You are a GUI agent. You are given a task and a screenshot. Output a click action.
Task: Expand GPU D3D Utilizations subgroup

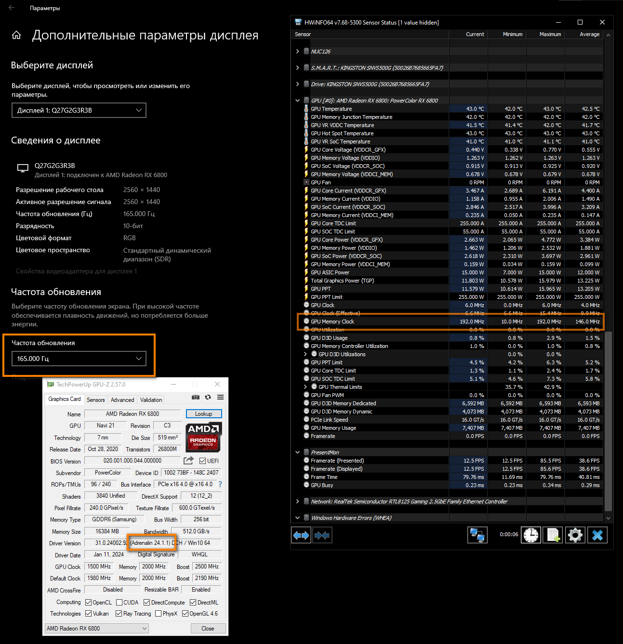point(305,354)
